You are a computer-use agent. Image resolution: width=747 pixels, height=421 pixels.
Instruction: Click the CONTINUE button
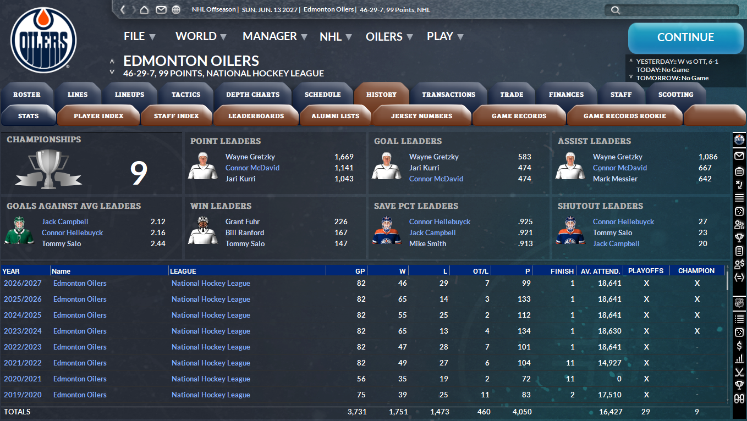point(685,38)
